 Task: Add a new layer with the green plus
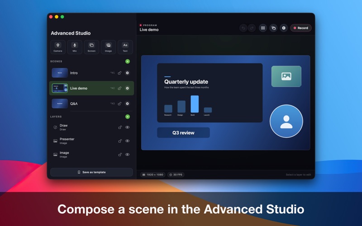[128, 117]
